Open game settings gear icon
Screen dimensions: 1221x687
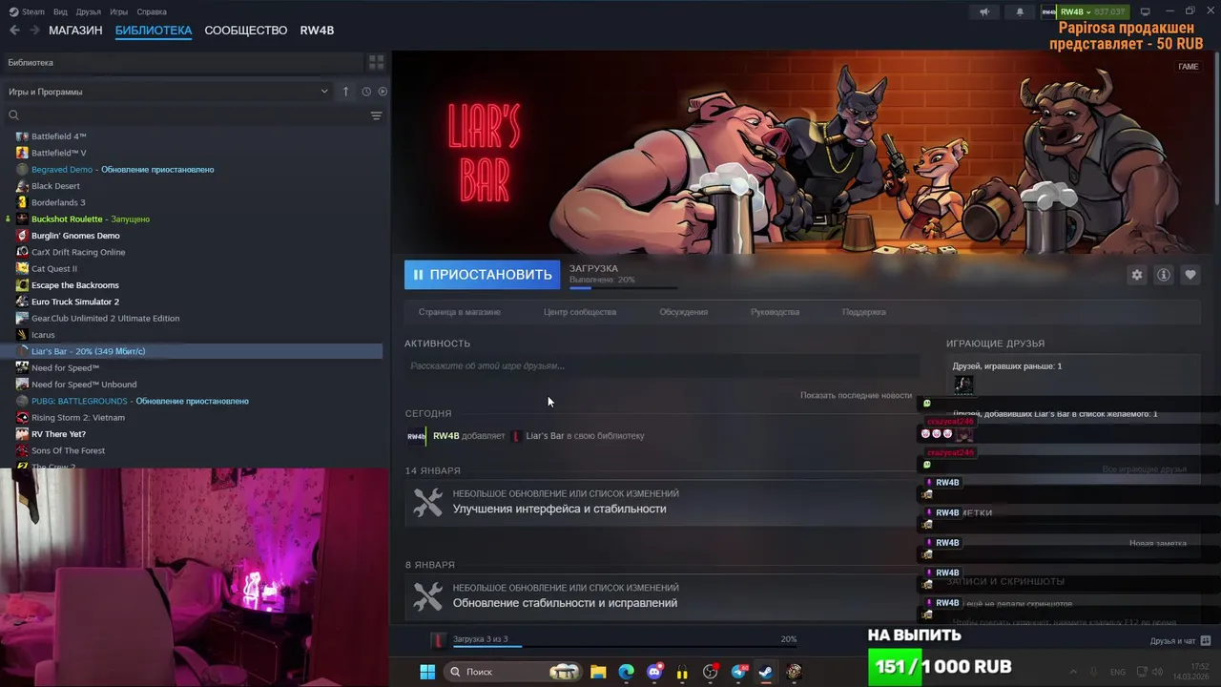(x=1136, y=275)
